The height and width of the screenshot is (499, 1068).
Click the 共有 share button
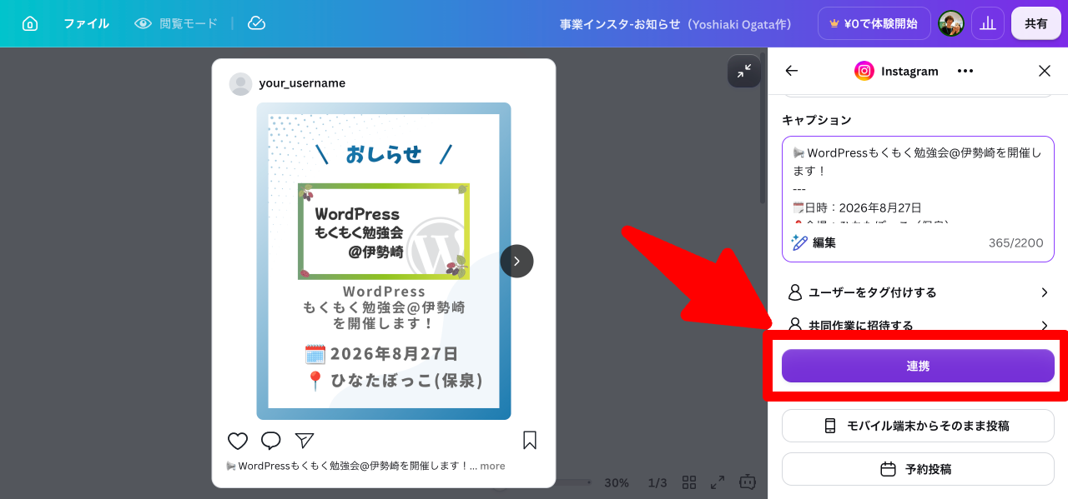tap(1036, 23)
